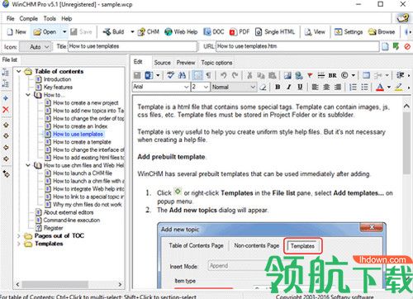Switch to the Preview tab

186,63
